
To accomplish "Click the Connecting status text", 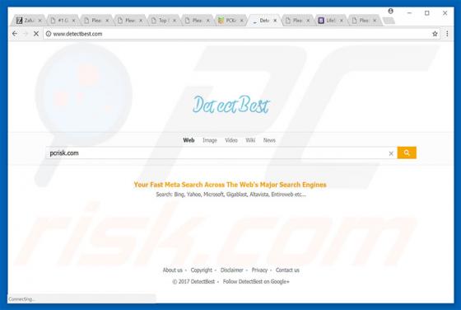I will [x=21, y=299].
